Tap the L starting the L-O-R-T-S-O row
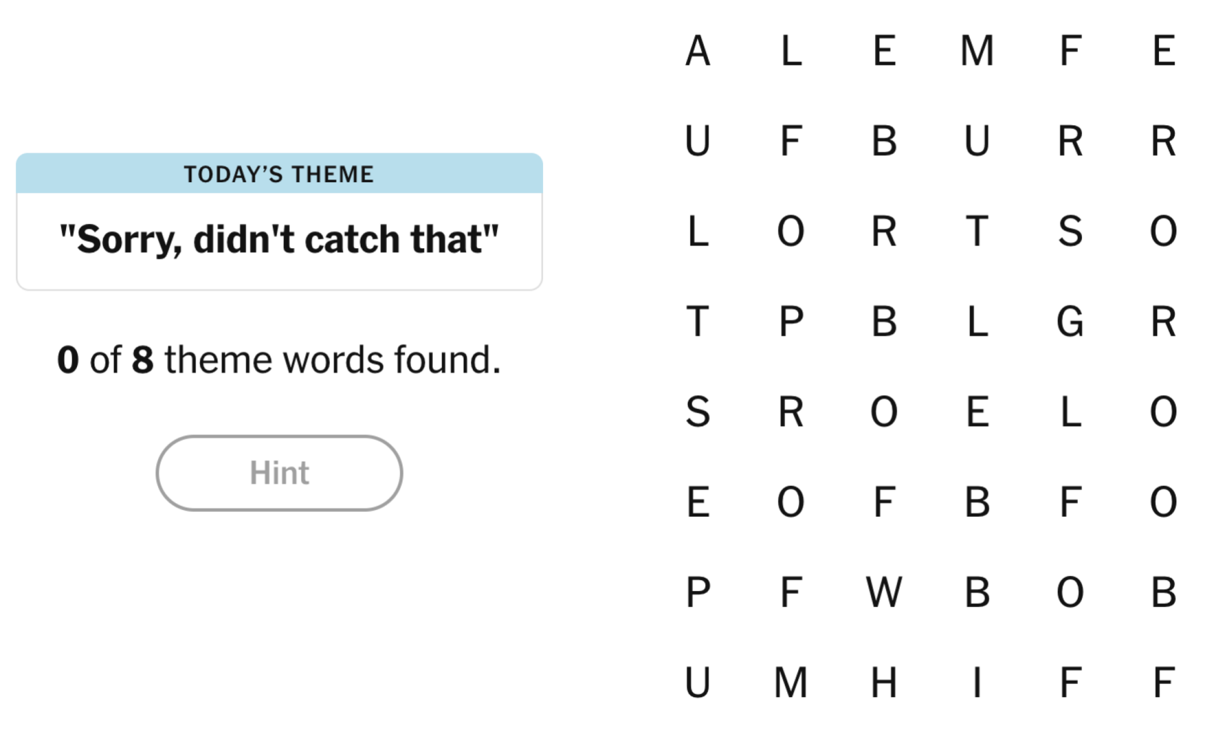This screenshot has height=734, width=1211. tap(698, 231)
